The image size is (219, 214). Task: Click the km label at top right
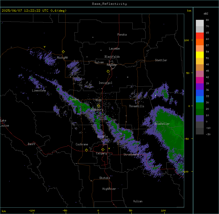pyautogui.click(x=189, y=11)
